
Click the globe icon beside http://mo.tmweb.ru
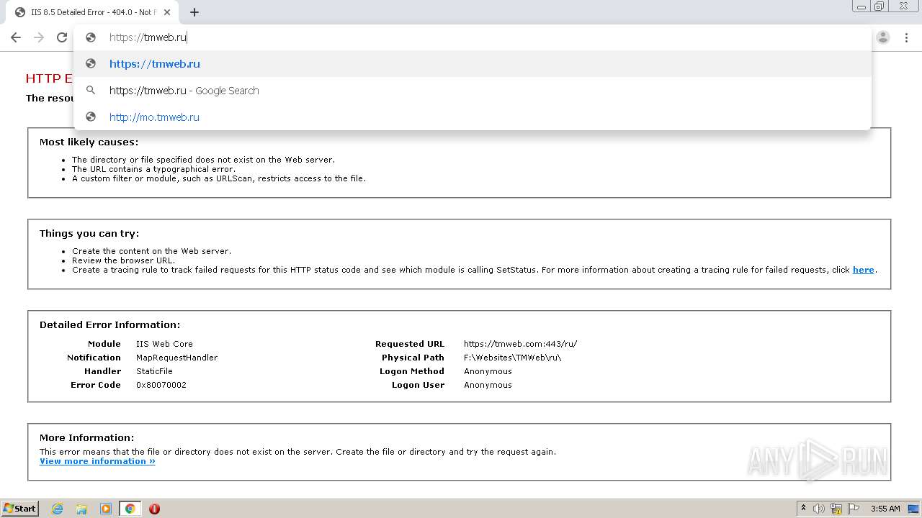[91, 117]
